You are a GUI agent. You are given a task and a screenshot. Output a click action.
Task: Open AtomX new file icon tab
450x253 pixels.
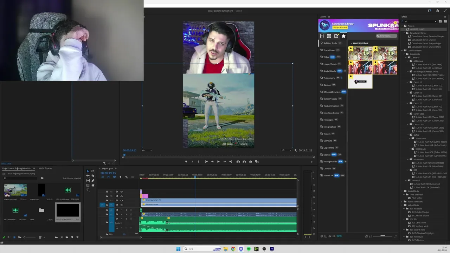click(x=336, y=36)
